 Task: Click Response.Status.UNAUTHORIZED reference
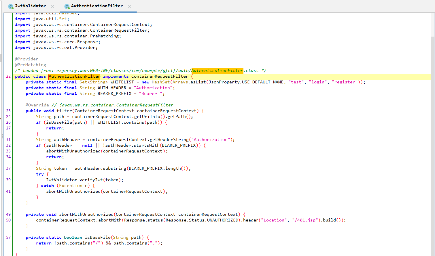pyautogui.click(x=202, y=220)
